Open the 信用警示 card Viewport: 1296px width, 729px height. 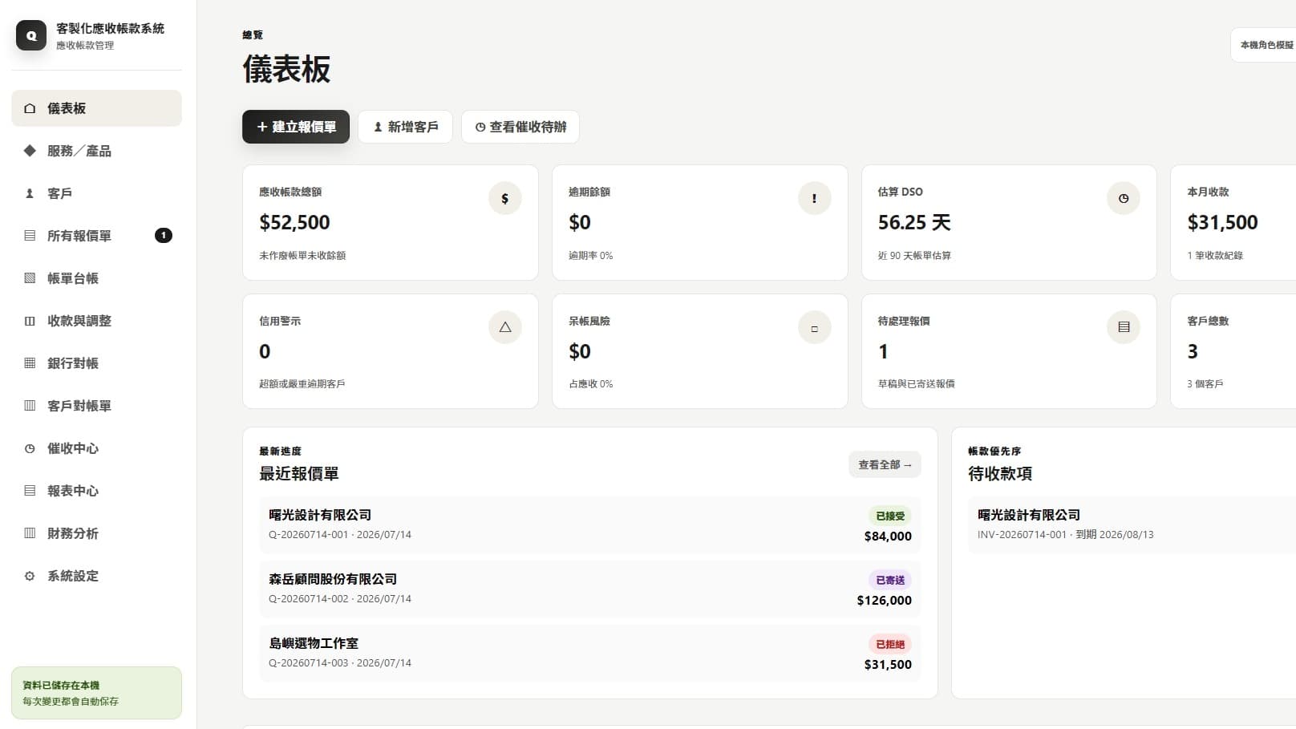tap(391, 351)
